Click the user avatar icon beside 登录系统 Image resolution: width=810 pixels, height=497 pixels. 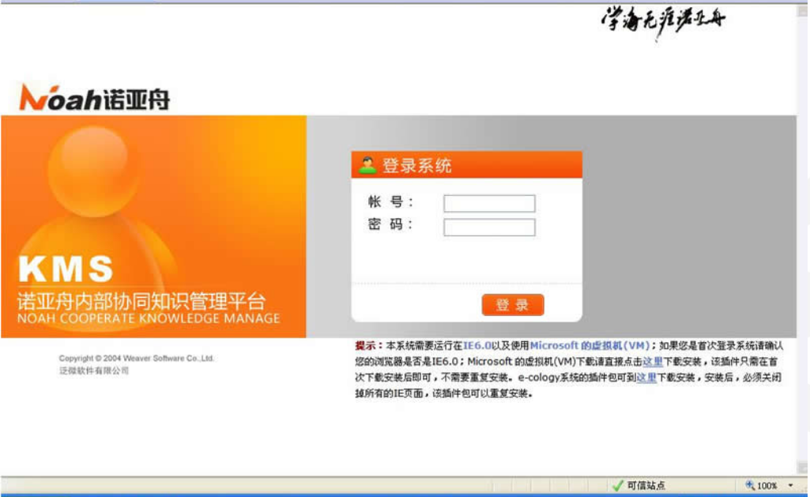[x=367, y=165]
